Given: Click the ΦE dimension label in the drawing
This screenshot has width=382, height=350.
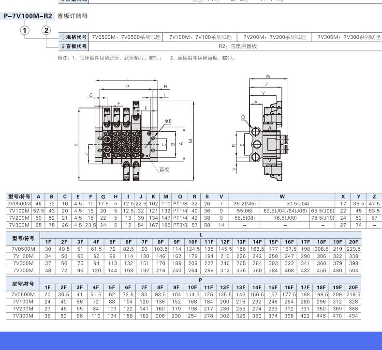Looking at the screenshot, I should 167,120.
